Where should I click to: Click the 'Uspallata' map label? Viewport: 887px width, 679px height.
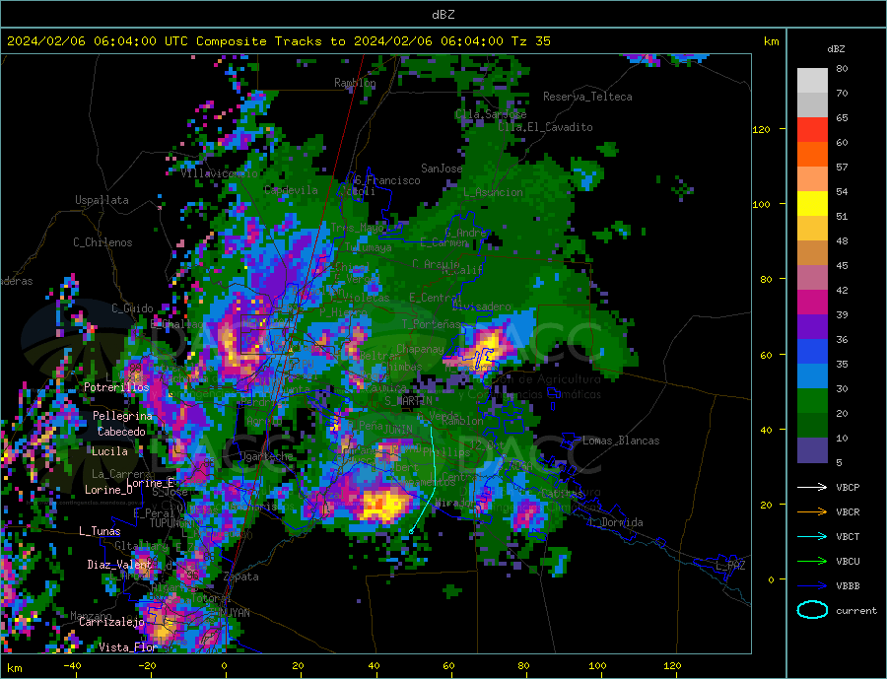tap(102, 200)
